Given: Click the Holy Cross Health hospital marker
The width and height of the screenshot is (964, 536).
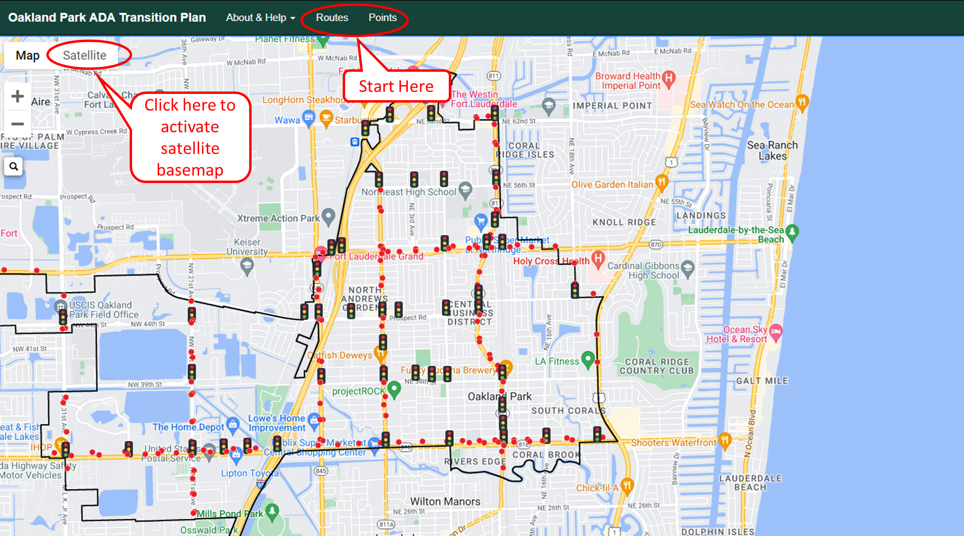Looking at the screenshot, I should click(x=598, y=259).
